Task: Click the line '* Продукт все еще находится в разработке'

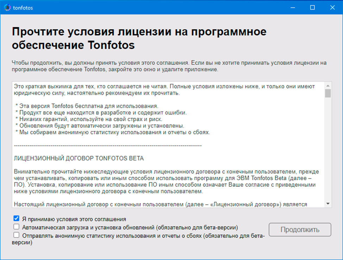Action: pyautogui.click(x=101, y=112)
